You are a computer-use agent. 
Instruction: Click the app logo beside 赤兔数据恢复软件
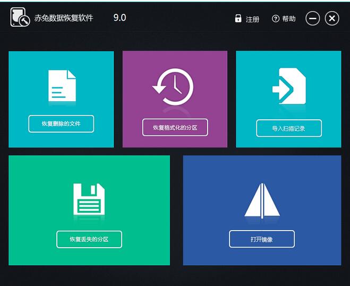20,17
